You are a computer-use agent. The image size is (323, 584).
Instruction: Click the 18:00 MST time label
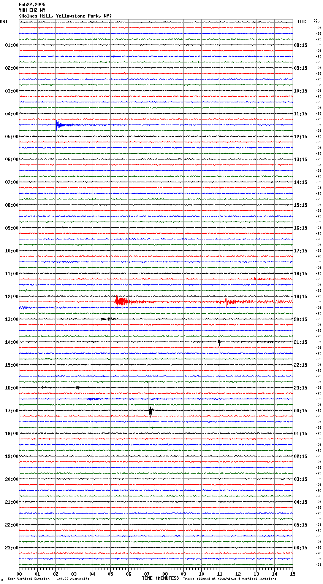point(12,434)
